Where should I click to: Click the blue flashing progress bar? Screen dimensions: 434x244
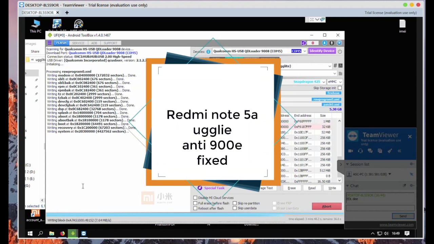click(x=195, y=215)
